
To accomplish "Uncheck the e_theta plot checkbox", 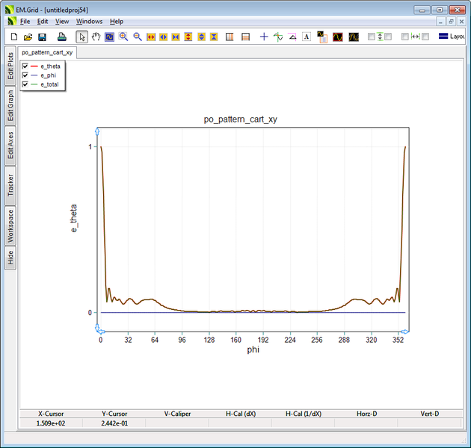I will pos(25,66).
